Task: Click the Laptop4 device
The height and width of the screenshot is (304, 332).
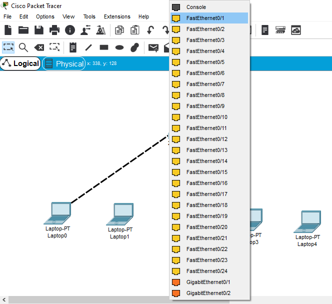Action: point(307,221)
